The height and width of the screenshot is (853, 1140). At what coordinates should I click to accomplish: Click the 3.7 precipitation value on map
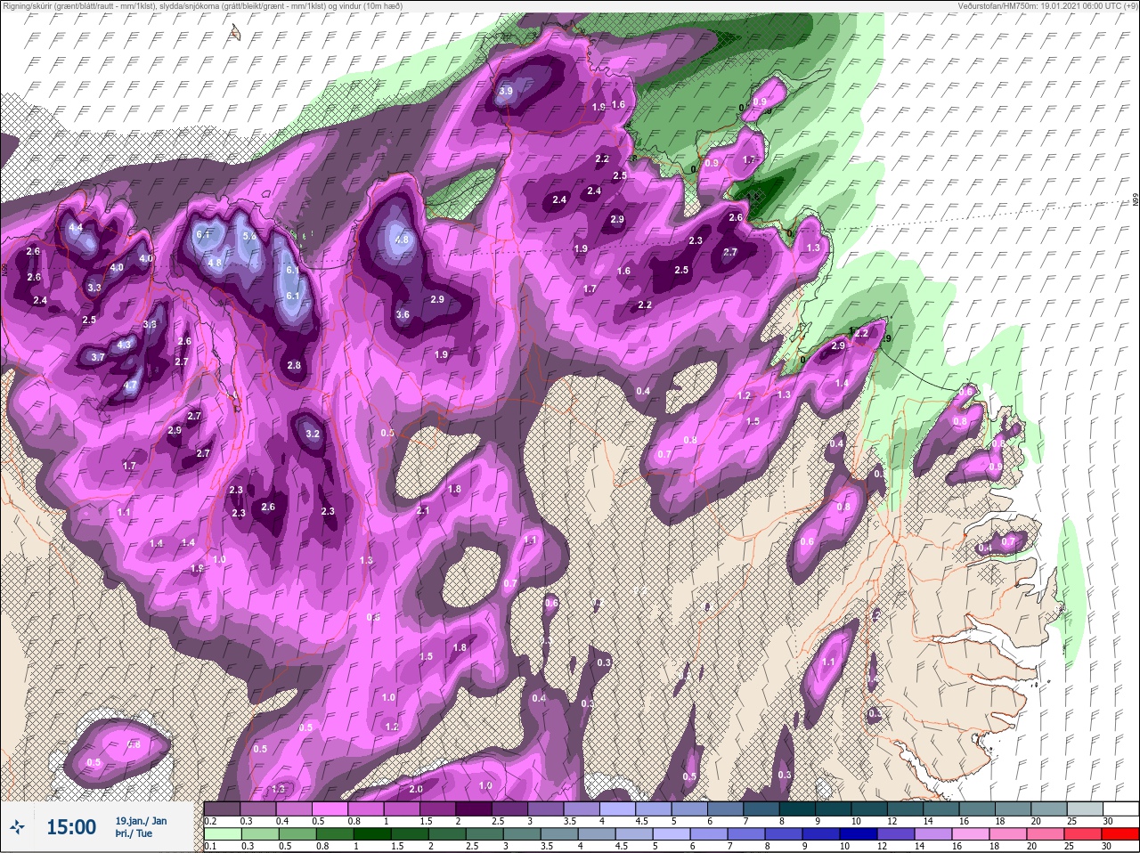98,357
